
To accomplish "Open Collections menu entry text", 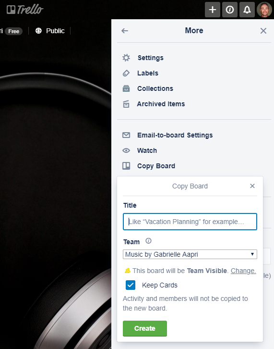I will [x=155, y=88].
